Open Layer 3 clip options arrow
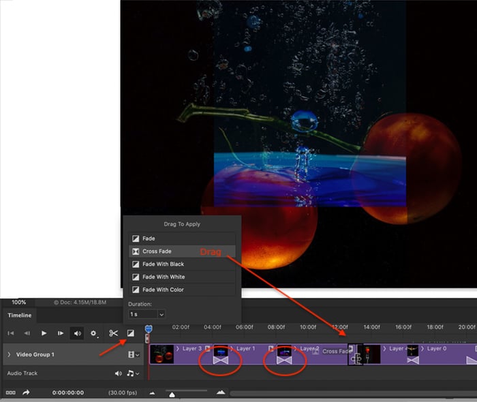477x402 pixels. (x=207, y=348)
